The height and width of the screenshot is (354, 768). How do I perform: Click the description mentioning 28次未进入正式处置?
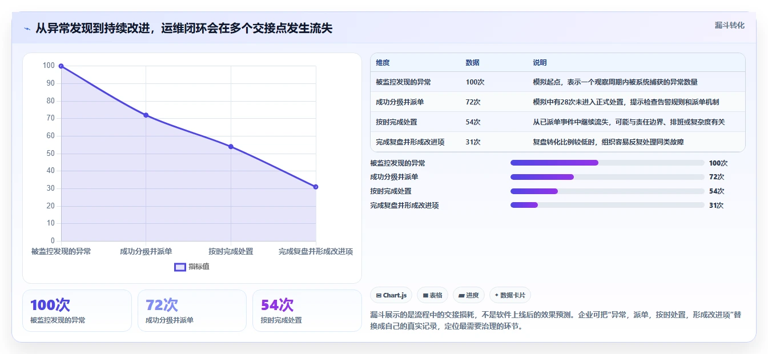(x=626, y=102)
